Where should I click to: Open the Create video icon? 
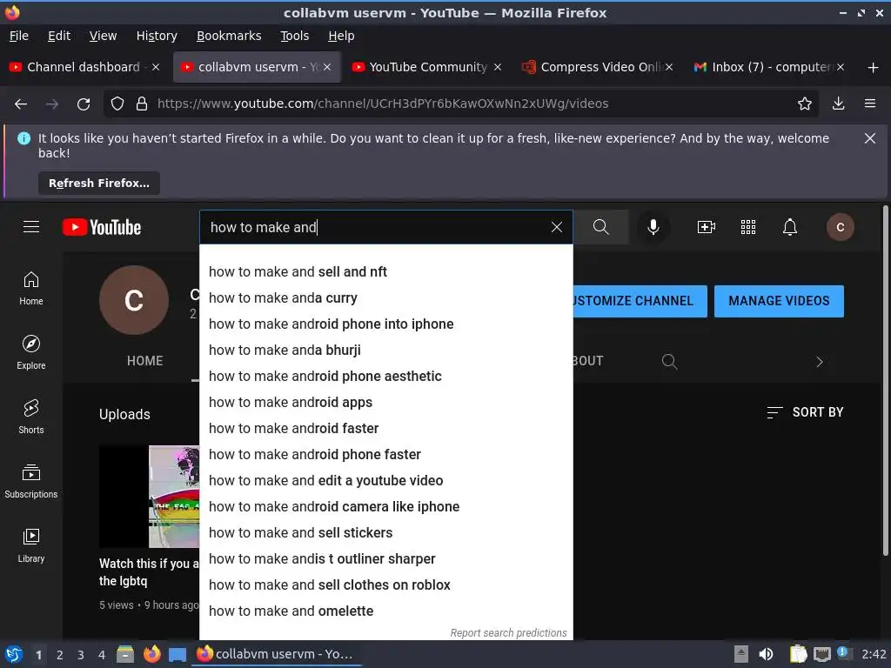(707, 227)
